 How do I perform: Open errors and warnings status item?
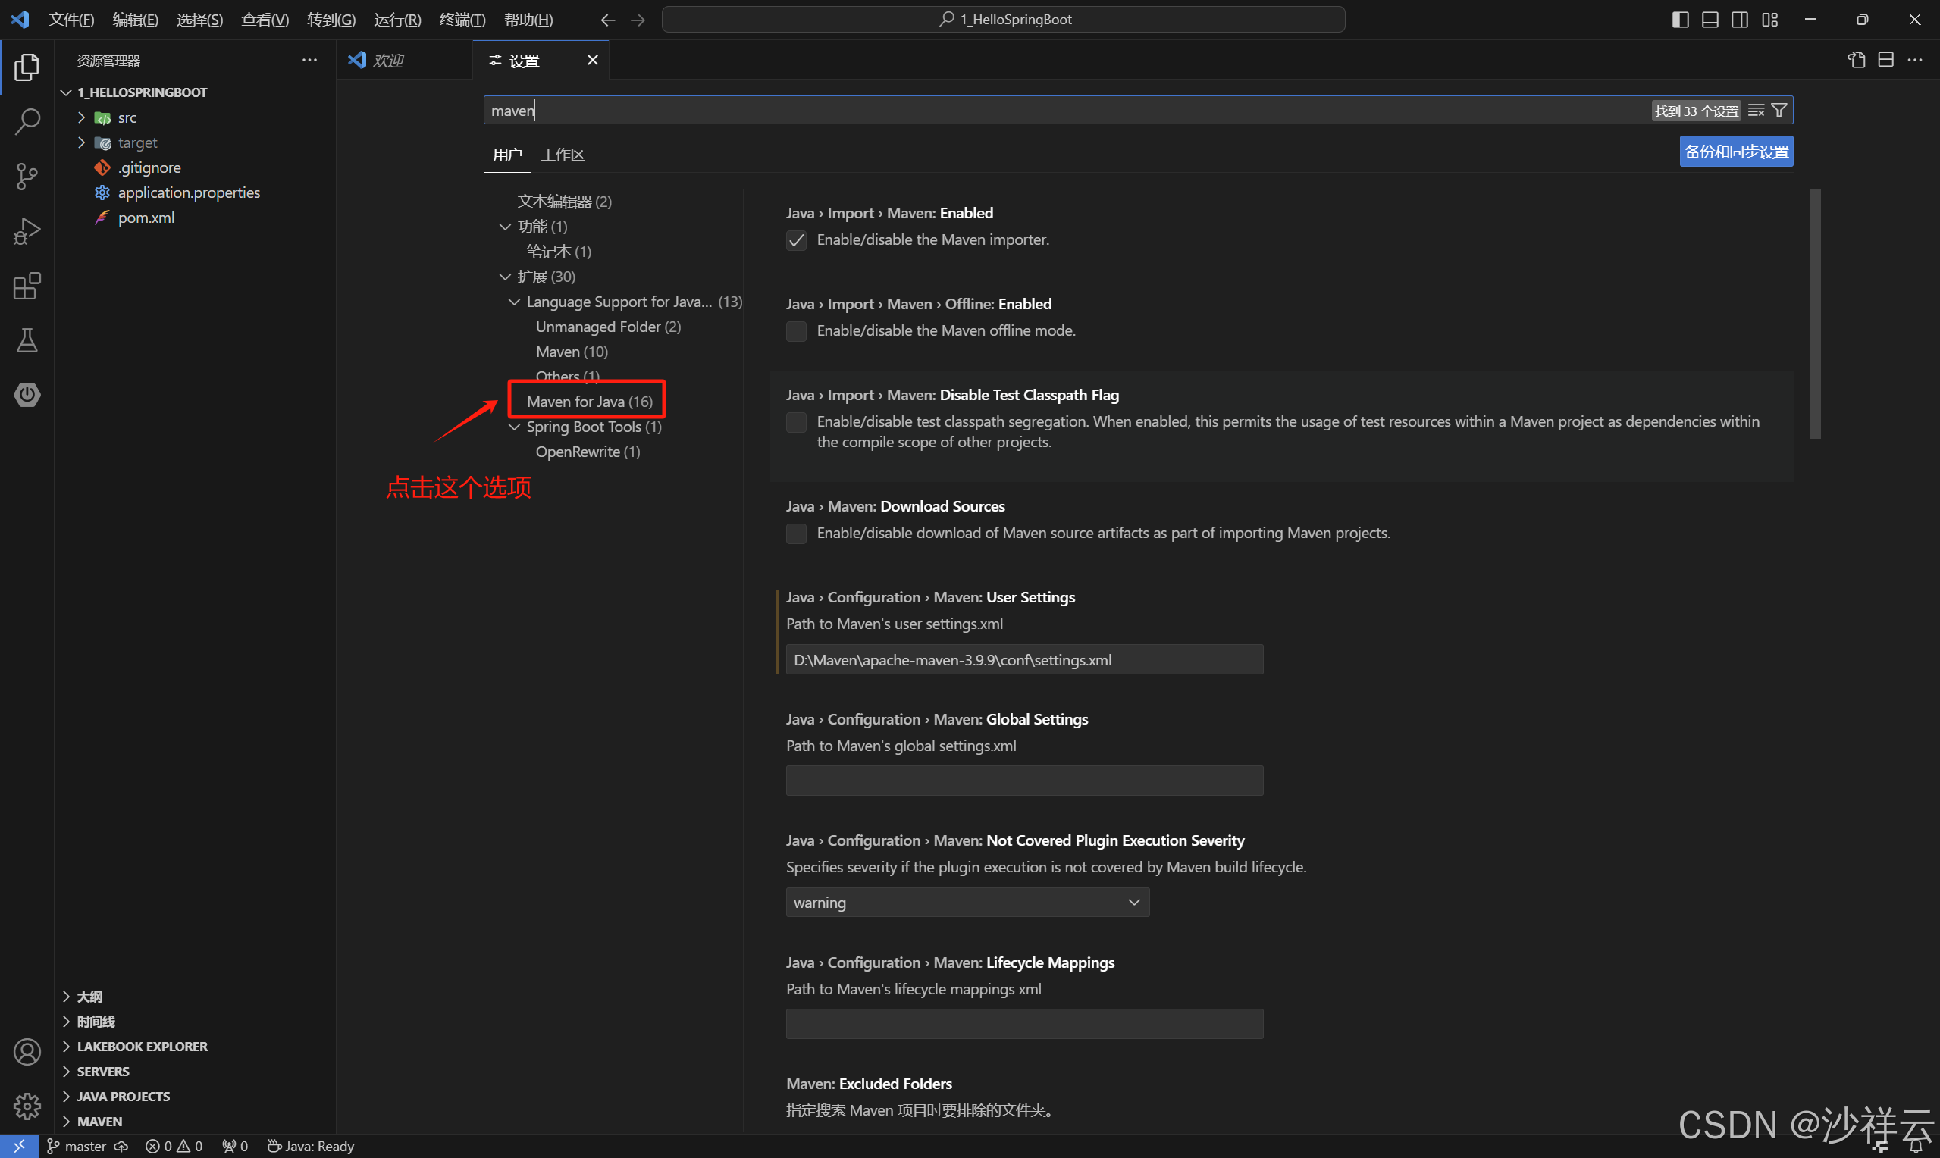174,1147
